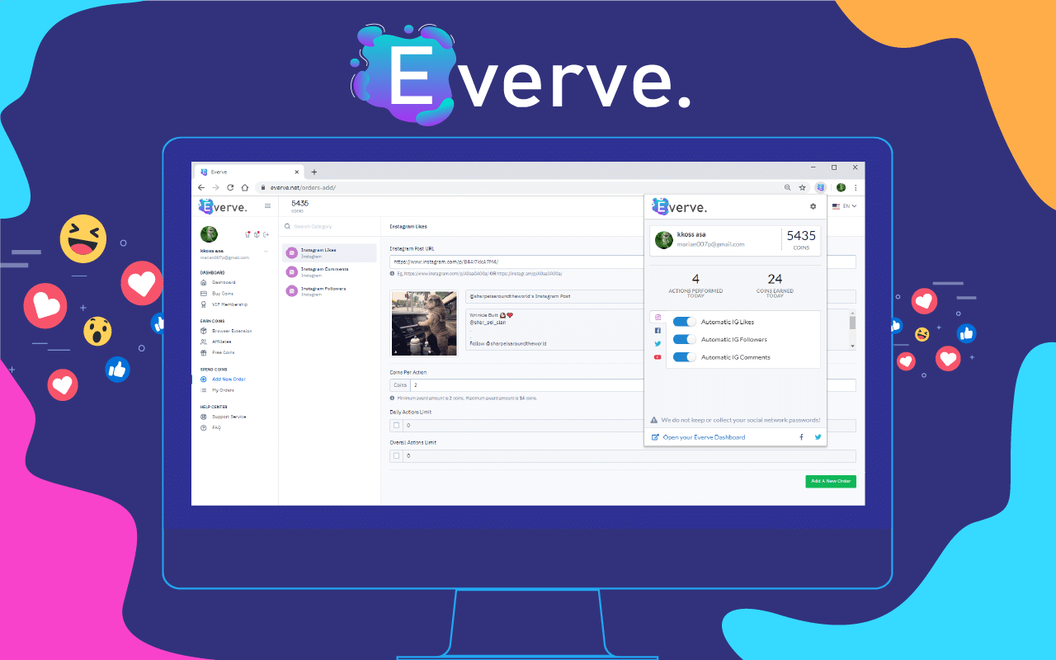This screenshot has width=1056, height=660.
Task: Close the Everve browser tab
Action: [299, 172]
